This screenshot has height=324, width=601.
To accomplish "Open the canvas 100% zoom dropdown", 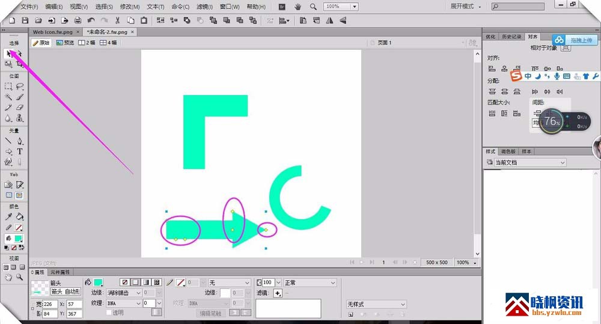I will [x=466, y=263].
